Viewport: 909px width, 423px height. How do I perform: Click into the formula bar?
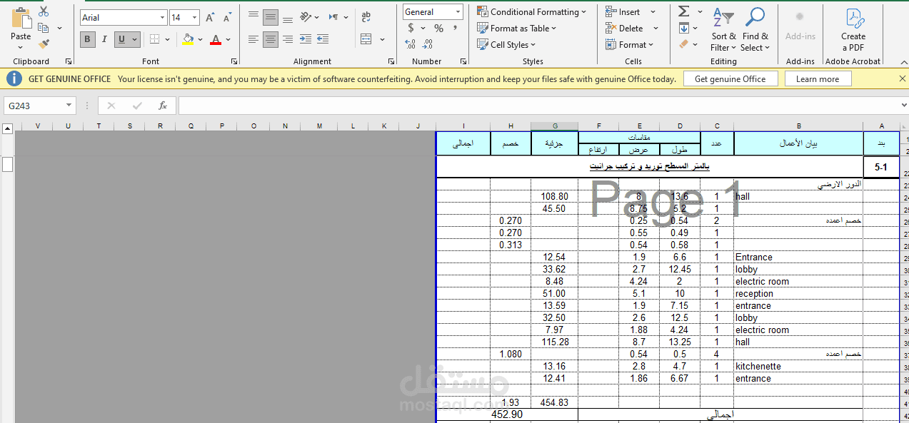coord(539,106)
